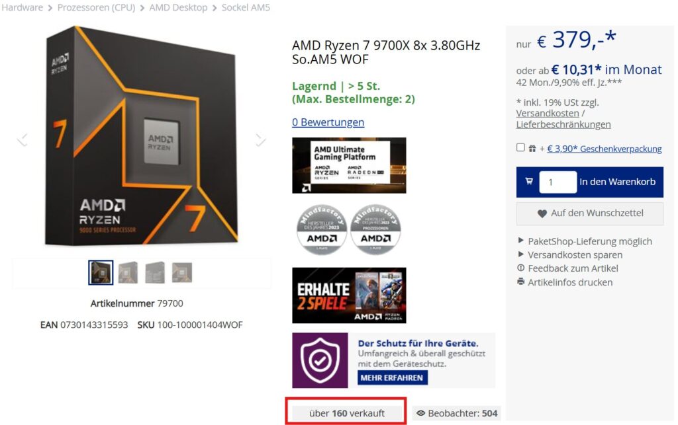
Task: Expand Versandkosten sparen
Action: pyautogui.click(x=570, y=254)
